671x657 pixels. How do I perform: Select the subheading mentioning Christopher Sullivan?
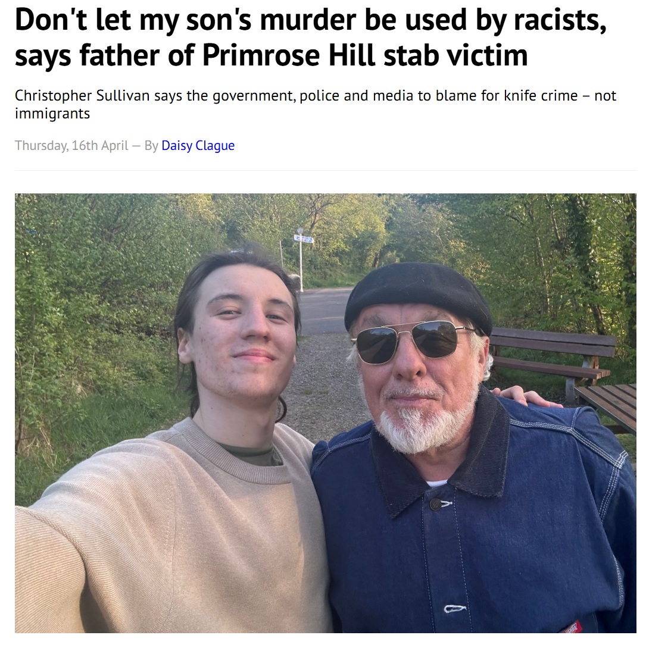316,104
